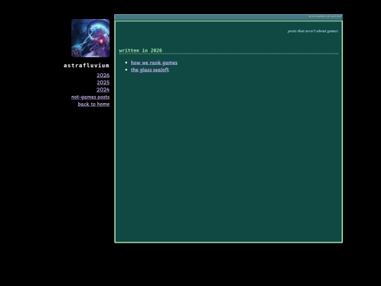Open the 2024 archive link

pos(103,90)
